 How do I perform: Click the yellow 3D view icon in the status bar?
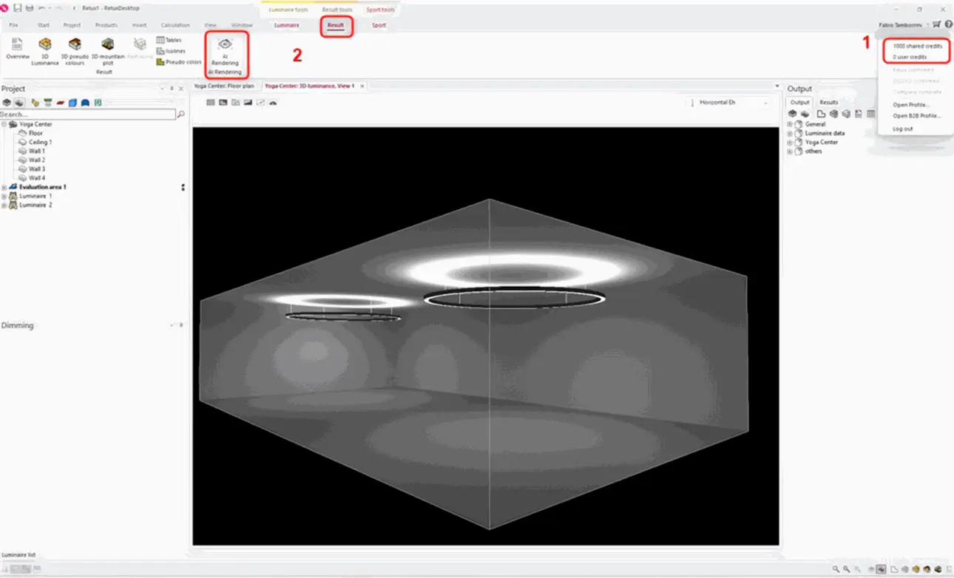coord(916,569)
